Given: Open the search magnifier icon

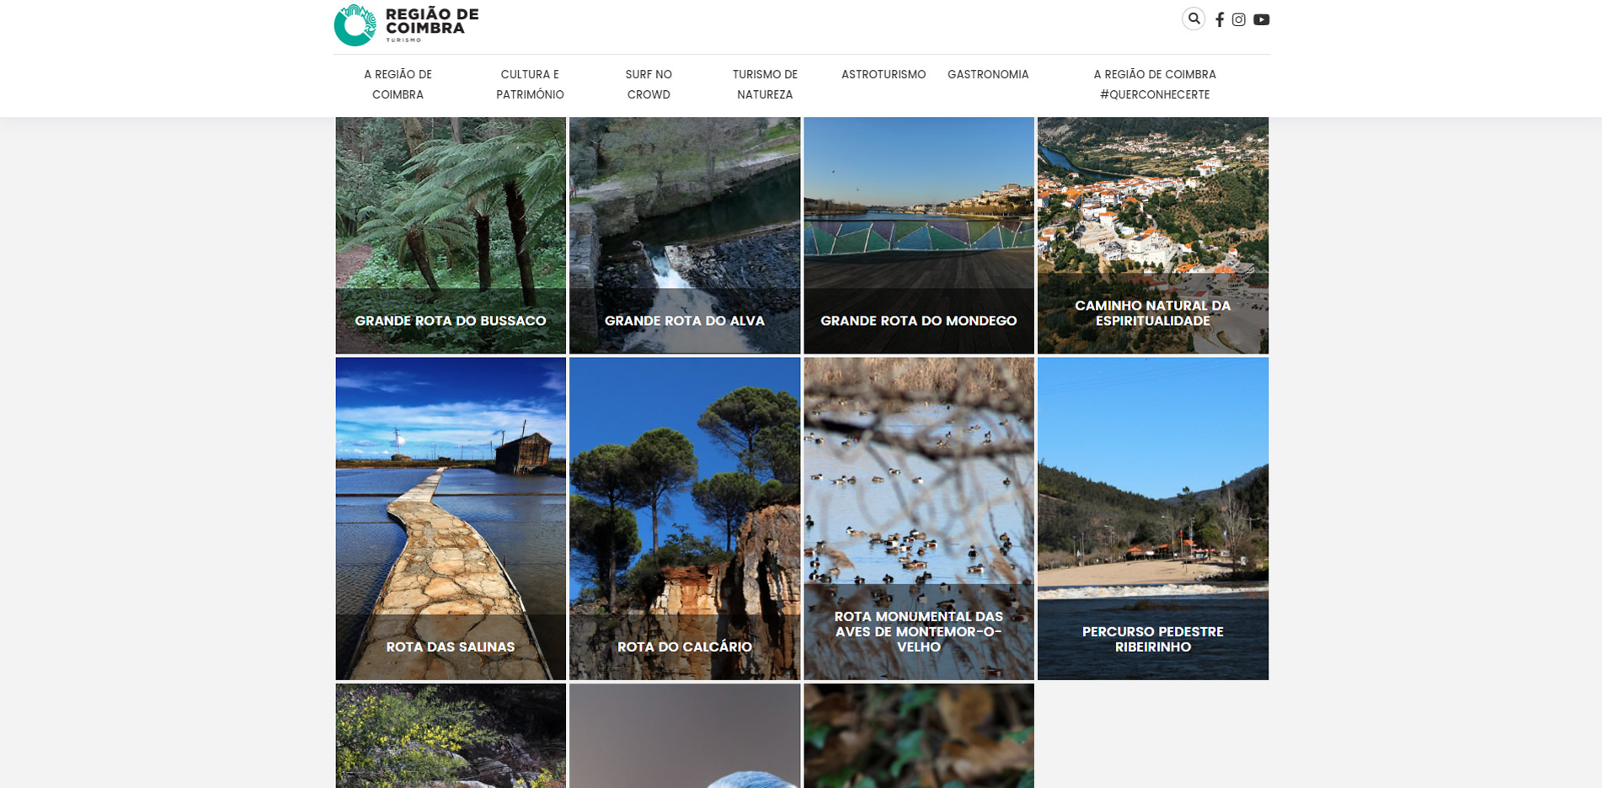Looking at the screenshot, I should pos(1193,19).
